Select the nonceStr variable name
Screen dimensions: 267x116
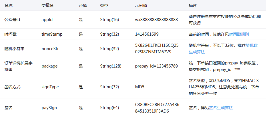coord(50,49)
